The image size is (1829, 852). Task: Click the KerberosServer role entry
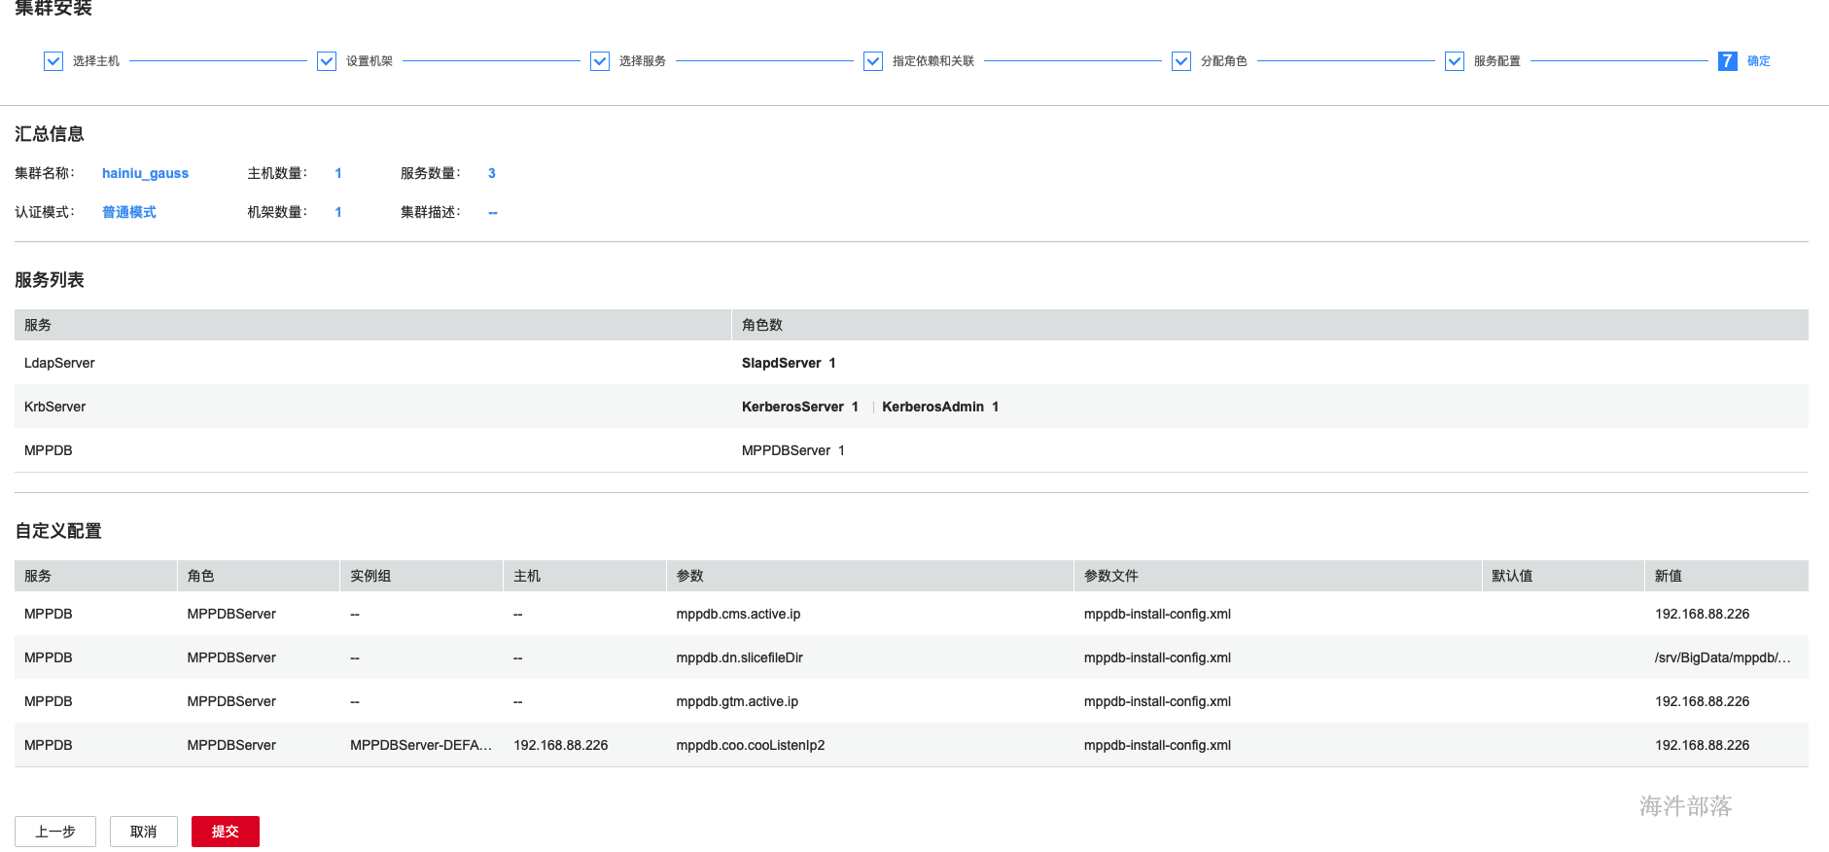[x=800, y=407]
